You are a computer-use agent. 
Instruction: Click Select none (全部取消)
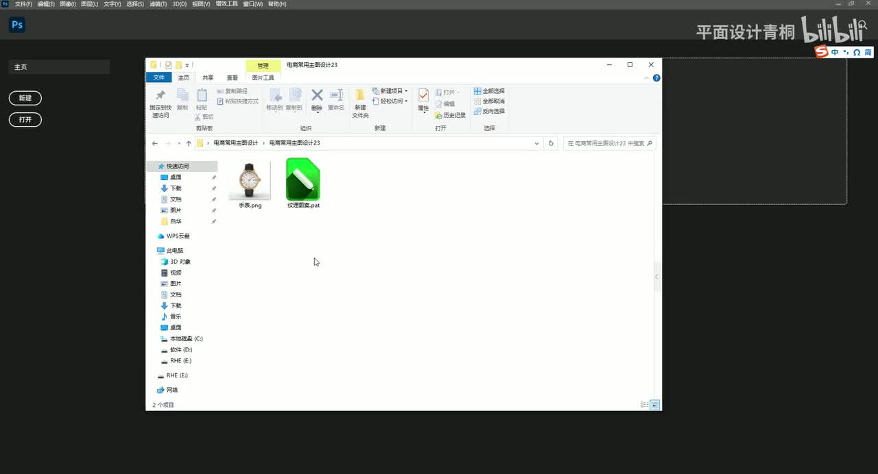[x=489, y=101]
